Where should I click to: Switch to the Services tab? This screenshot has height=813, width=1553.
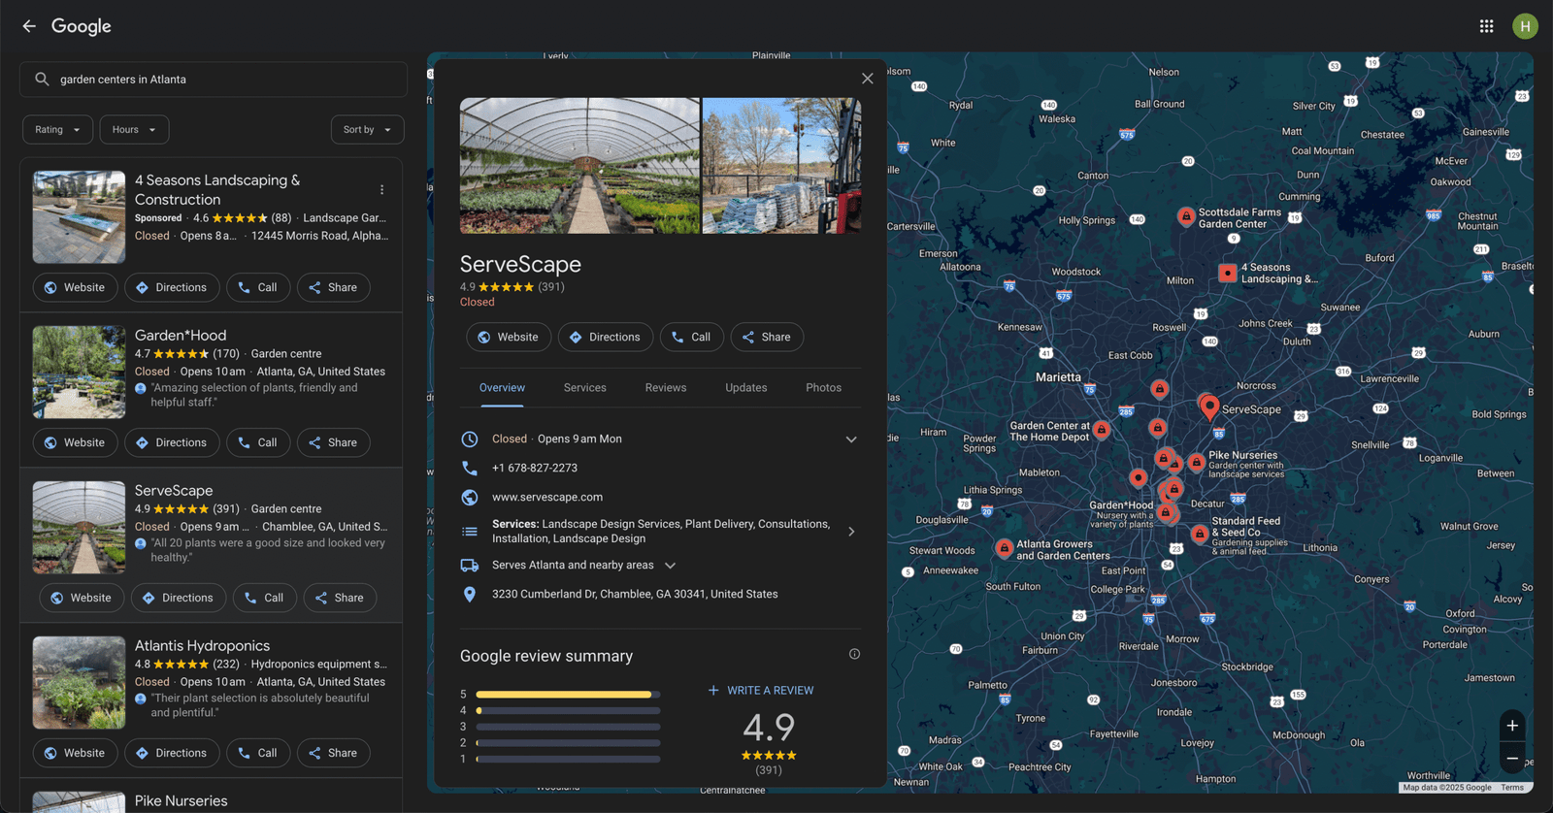click(585, 387)
